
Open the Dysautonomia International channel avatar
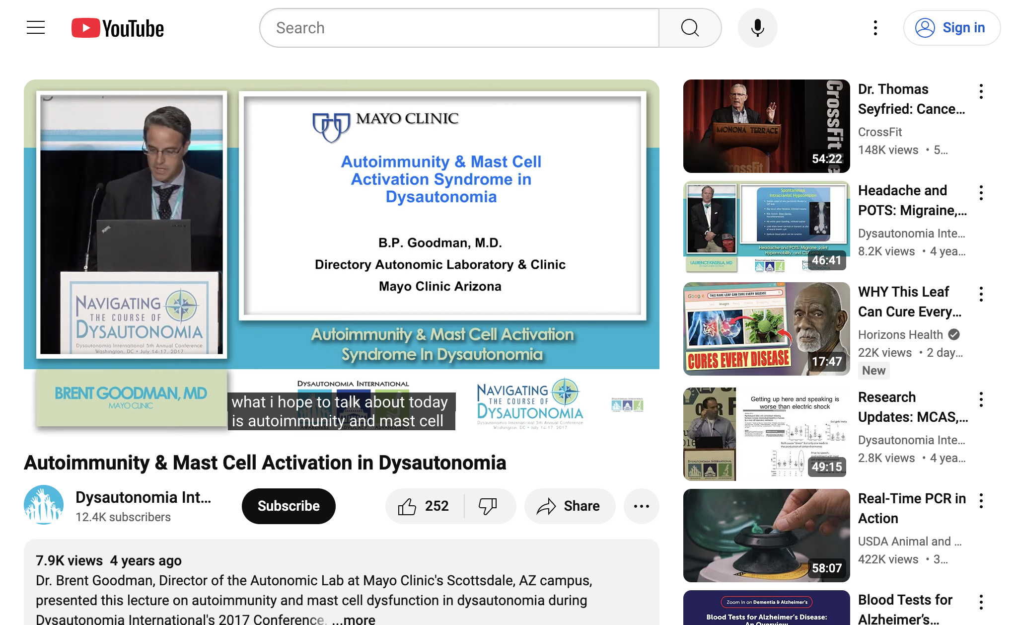44,505
